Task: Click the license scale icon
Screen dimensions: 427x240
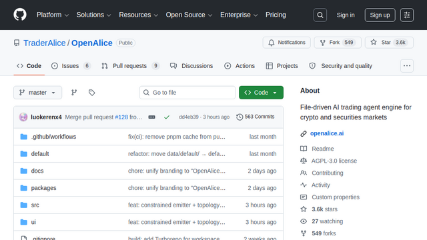Action: coord(304,161)
